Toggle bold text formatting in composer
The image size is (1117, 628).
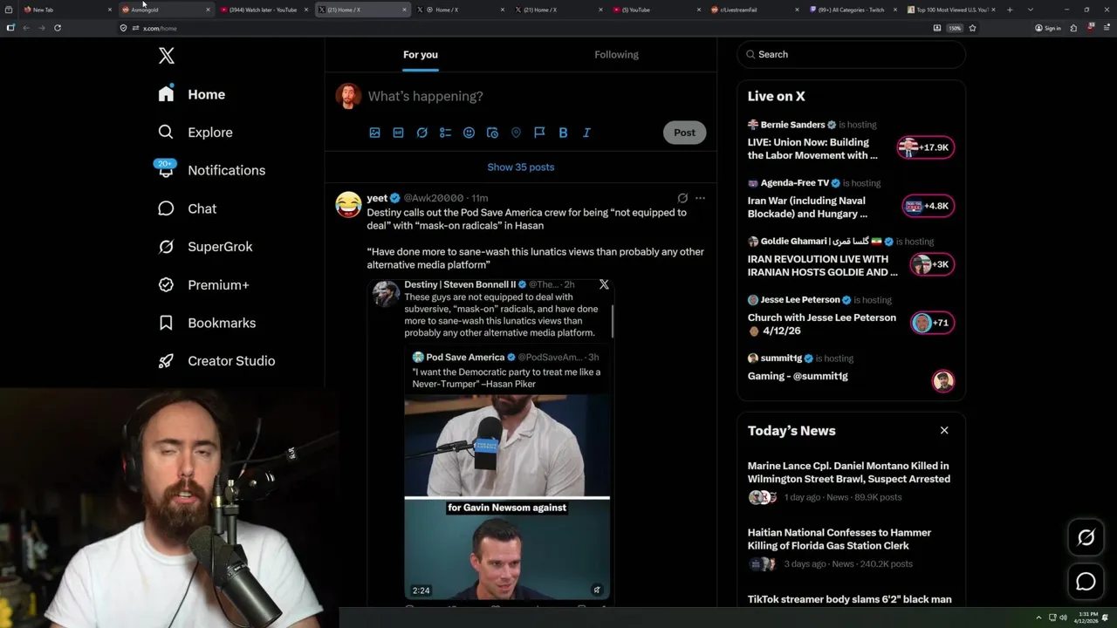[x=563, y=133]
